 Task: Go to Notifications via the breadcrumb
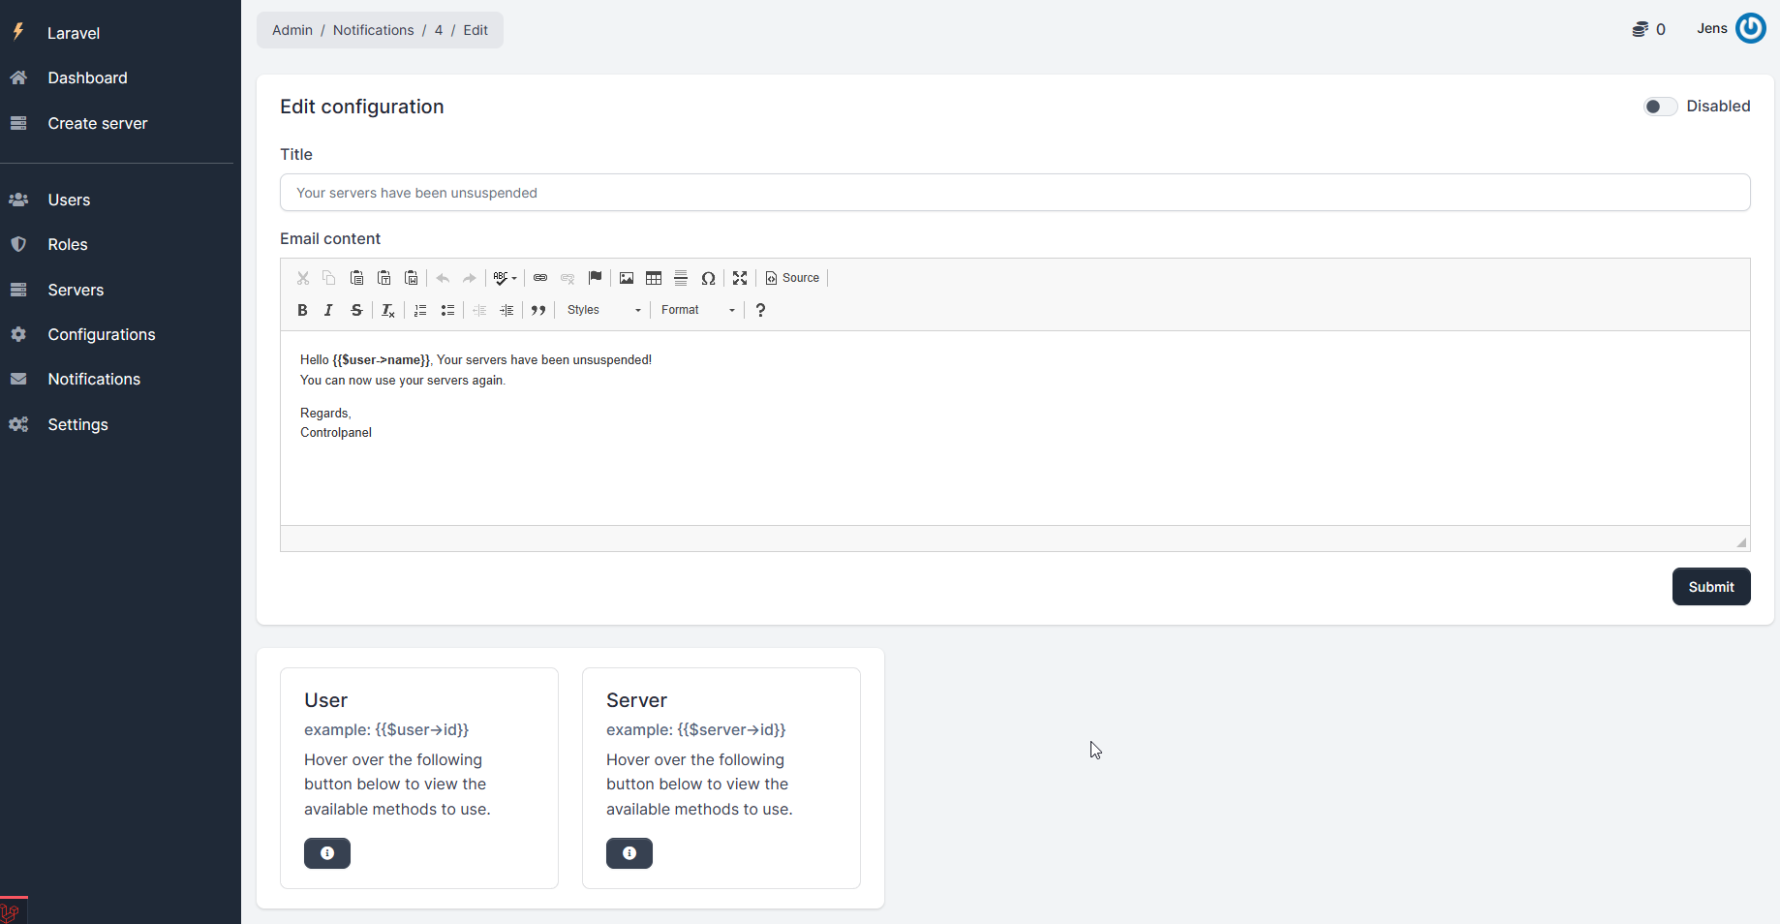(374, 30)
